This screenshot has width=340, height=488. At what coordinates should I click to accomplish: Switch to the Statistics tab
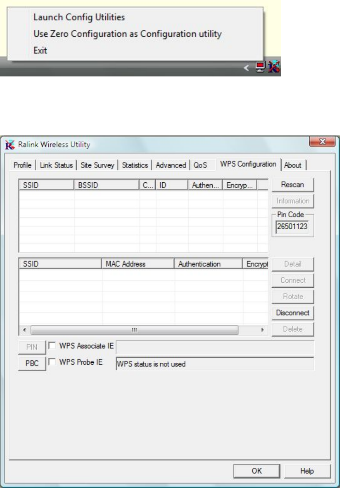135,165
